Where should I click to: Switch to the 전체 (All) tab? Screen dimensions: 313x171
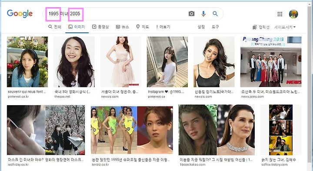coord(55,27)
